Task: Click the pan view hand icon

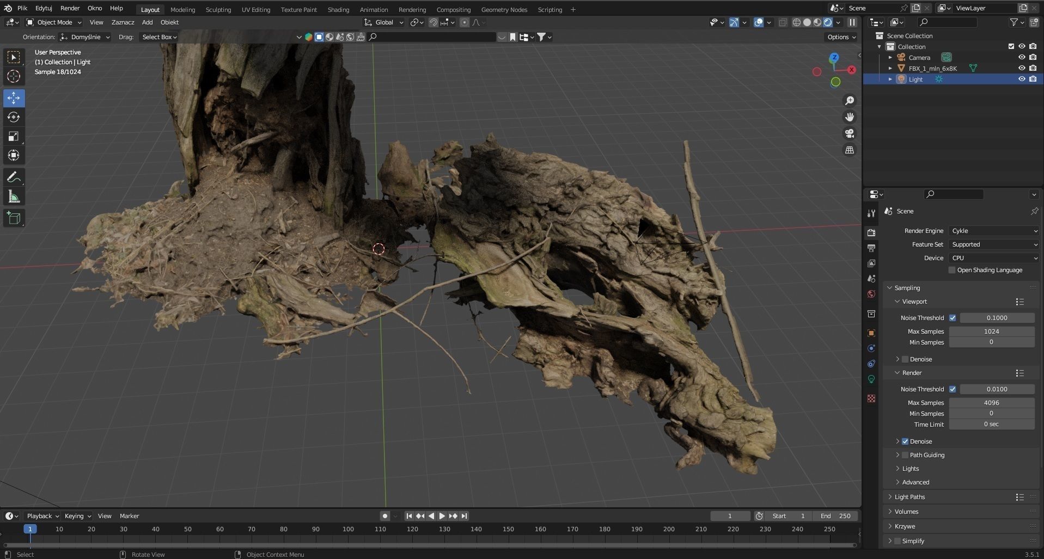Action: click(x=850, y=117)
